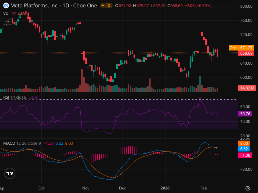Screen dimensions: 258x193
Task: Click the 50.76 value in RSI legend
Action: point(34,97)
